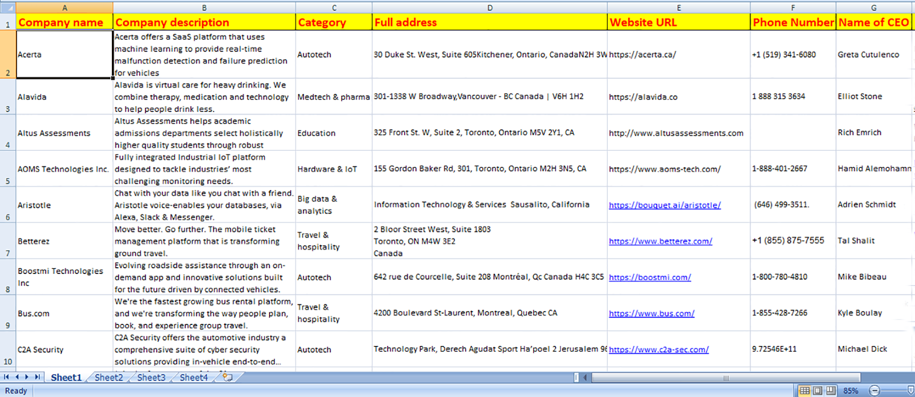Select 'Altus Assessments' cell
The image size is (915, 397).
64,132
